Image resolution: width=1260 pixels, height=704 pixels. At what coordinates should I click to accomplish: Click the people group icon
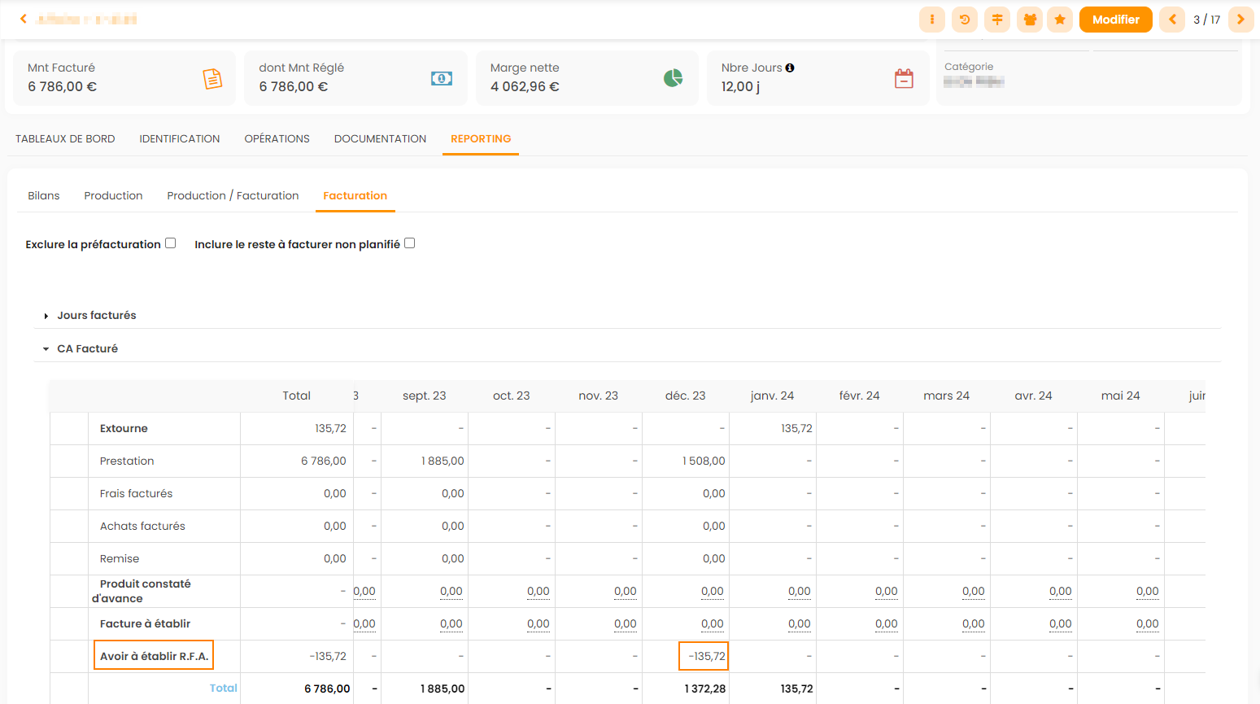1029,20
